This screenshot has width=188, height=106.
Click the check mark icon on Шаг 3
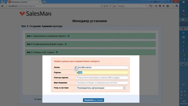pyautogui.click(x=57, y=52)
